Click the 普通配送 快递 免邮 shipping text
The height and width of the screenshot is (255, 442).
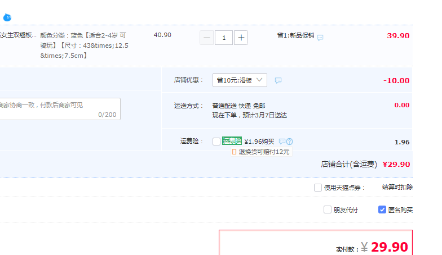pos(238,106)
